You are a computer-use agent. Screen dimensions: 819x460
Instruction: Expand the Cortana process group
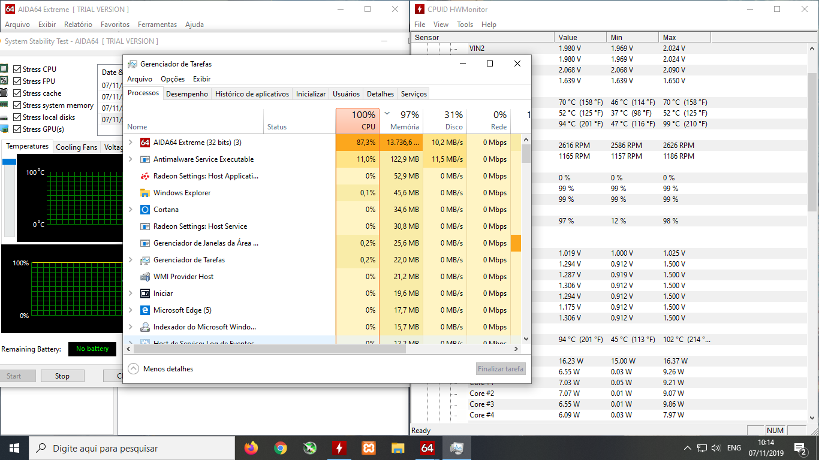pos(131,210)
